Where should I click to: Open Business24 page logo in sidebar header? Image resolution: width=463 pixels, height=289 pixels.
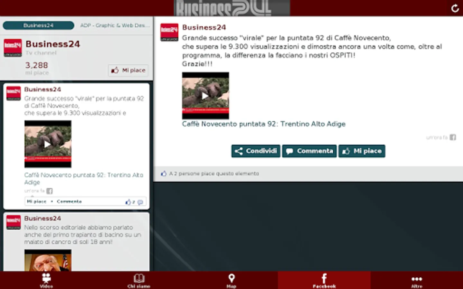pos(13,48)
